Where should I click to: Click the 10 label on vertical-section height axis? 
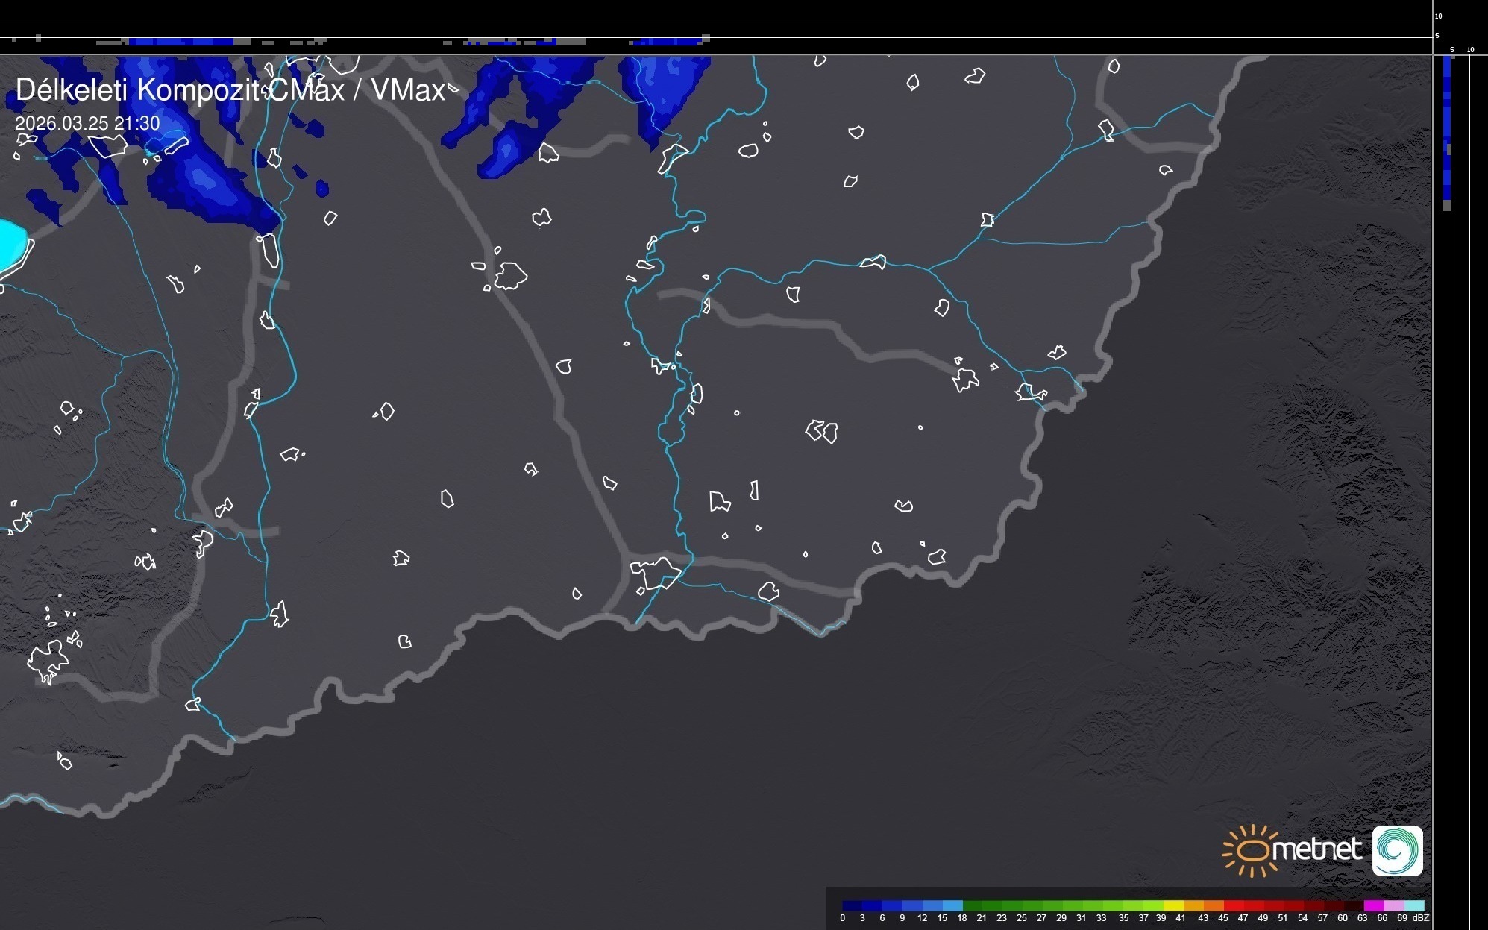coord(1438,16)
